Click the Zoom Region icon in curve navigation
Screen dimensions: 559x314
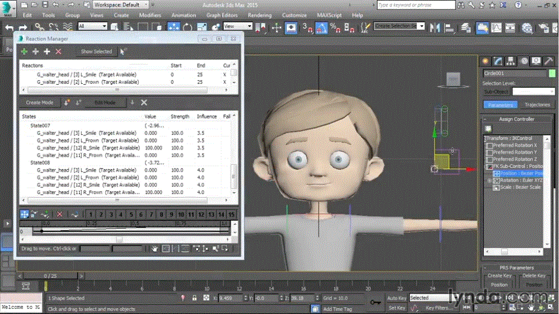point(225,248)
